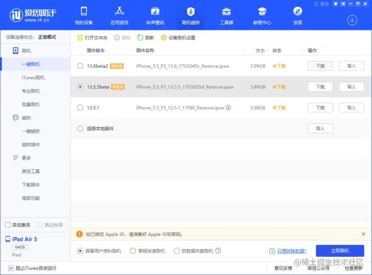Toggle 阻止iTunes自动运行 checkbox

coord(11,268)
